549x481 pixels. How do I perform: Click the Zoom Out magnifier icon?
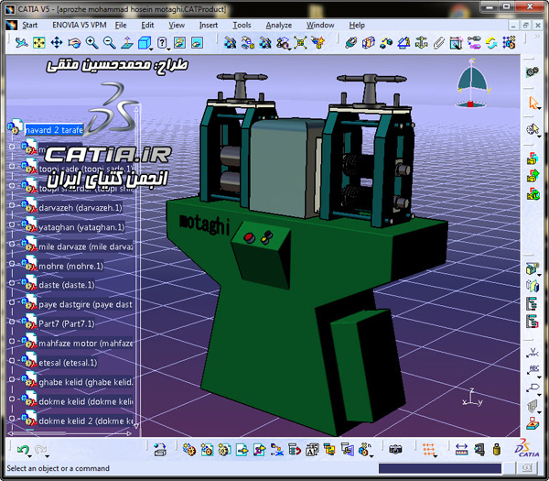pyautogui.click(x=110, y=43)
